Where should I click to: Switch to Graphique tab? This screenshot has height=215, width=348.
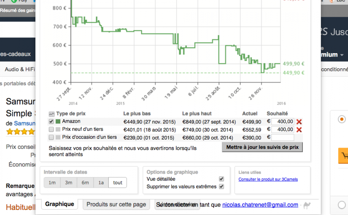[59, 204]
